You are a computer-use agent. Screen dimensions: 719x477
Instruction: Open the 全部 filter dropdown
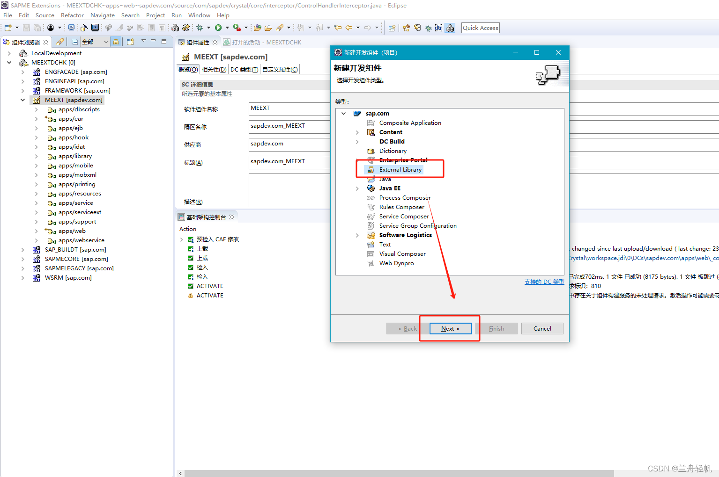95,42
